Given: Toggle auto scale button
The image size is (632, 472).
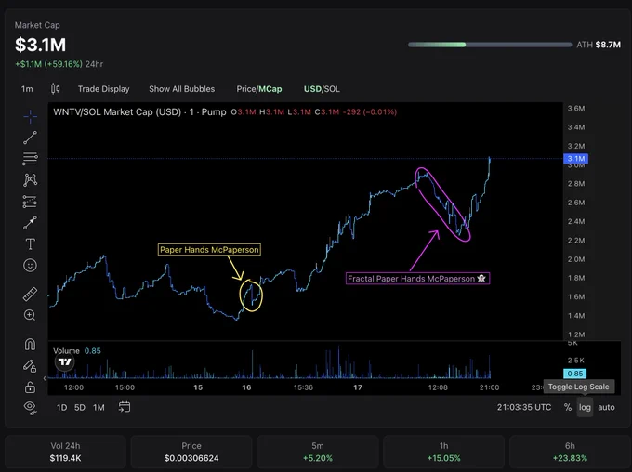Looking at the screenshot, I should [x=606, y=407].
